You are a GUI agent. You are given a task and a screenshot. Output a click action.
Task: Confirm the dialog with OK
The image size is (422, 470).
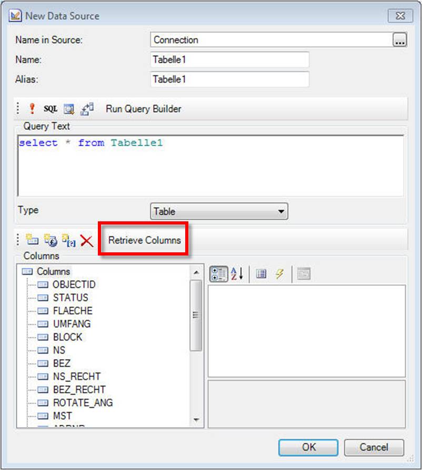pos(308,447)
